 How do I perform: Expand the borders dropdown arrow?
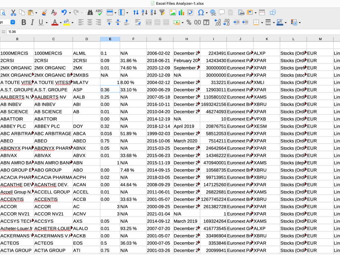(x=262, y=22)
